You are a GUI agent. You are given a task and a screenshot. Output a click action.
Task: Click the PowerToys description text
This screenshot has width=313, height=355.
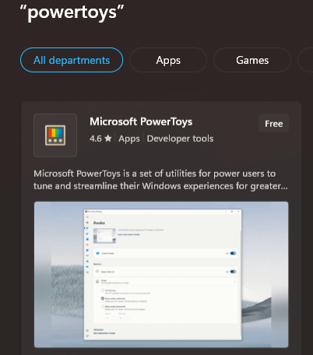[160, 180]
